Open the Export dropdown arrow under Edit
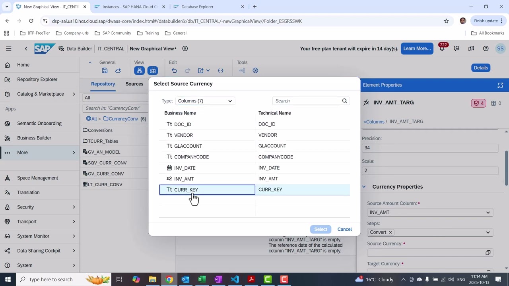The width and height of the screenshot is (509, 286). pos(208,70)
